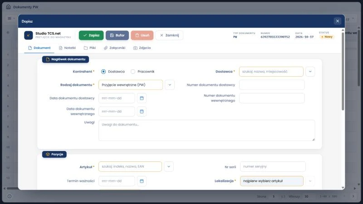This screenshot has height=204, width=363.
Task: Open calendar for Data dokumentu wewnętrznego
Action: pyautogui.click(x=142, y=112)
